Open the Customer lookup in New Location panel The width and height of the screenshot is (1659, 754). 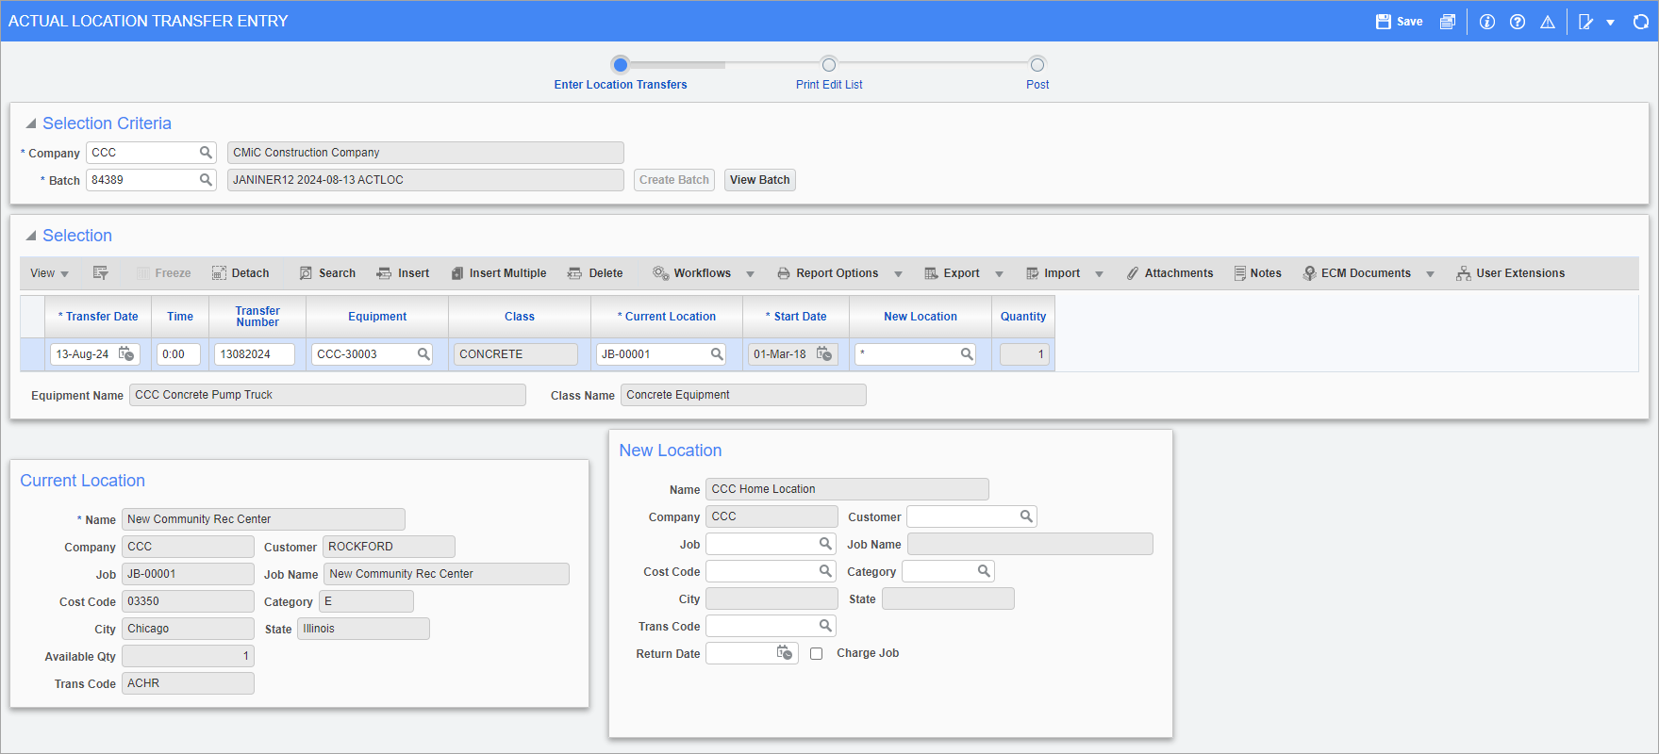[x=1026, y=516]
